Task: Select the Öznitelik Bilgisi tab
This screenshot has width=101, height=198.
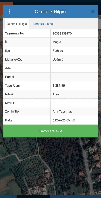Action: (17, 24)
